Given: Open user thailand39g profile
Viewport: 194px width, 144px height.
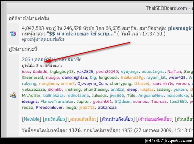Looking at the screenshot, I should click(x=132, y=77).
